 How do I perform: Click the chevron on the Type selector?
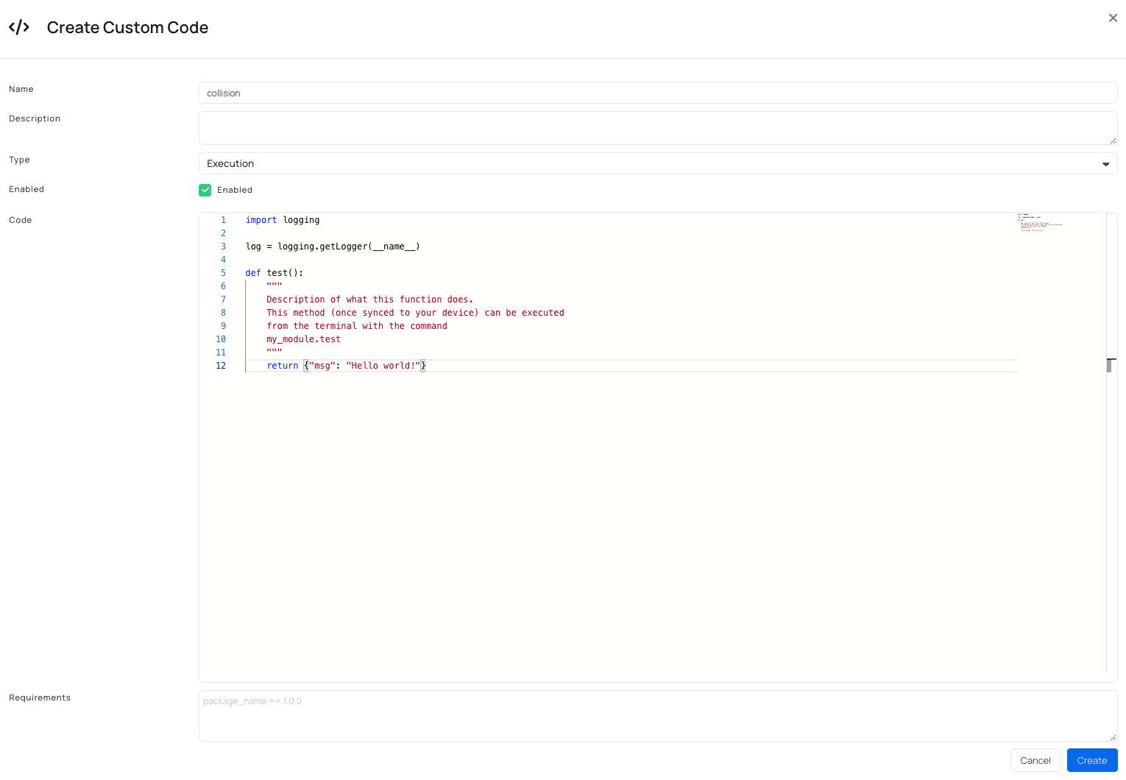point(1105,164)
